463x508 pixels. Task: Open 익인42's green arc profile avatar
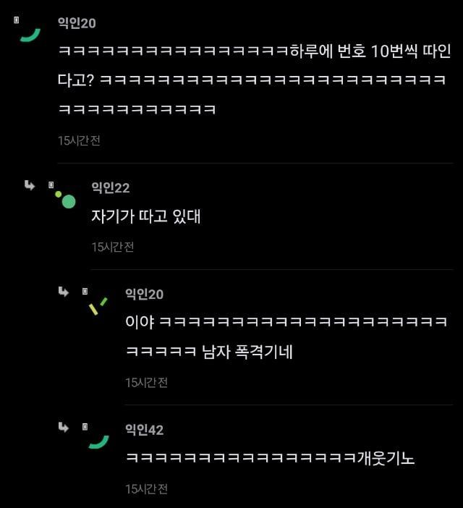(99, 442)
